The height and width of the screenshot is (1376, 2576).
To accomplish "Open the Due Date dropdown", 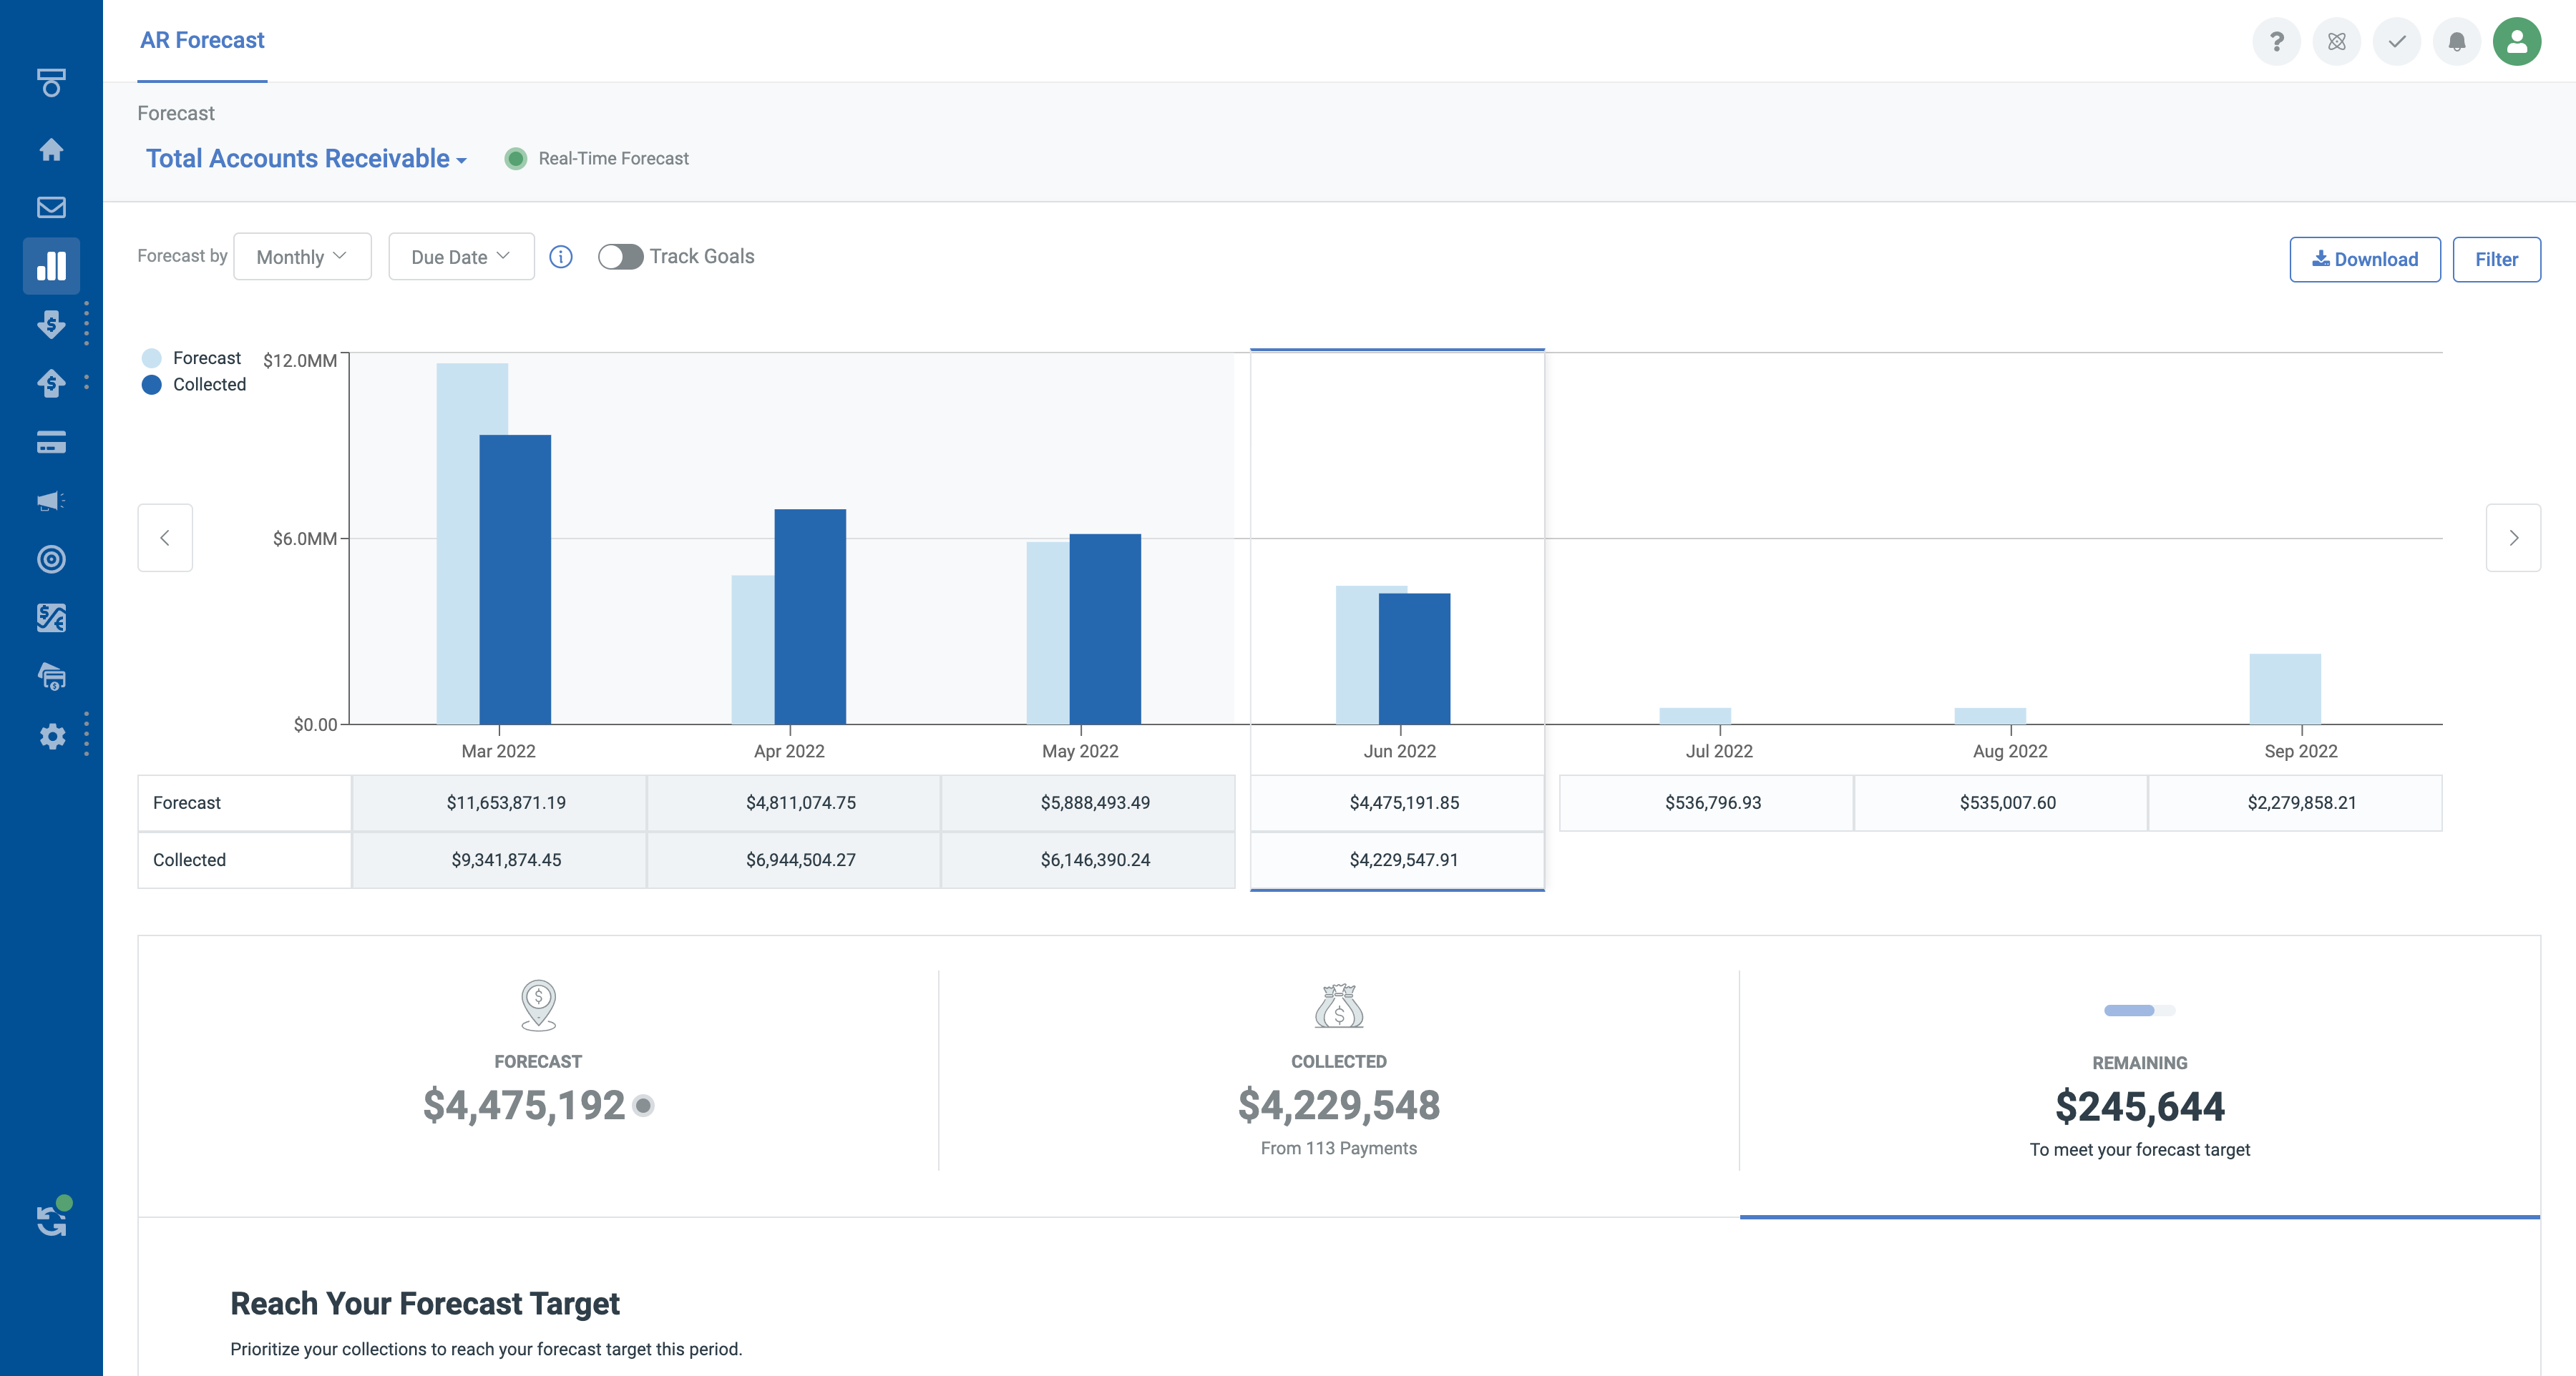I will (461, 257).
